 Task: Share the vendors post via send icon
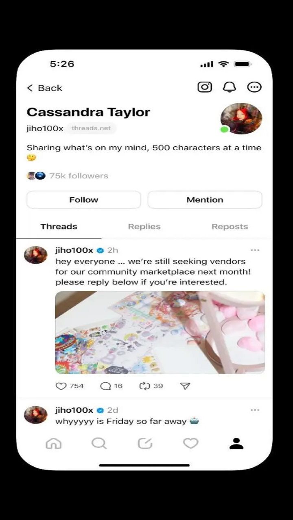point(185,386)
